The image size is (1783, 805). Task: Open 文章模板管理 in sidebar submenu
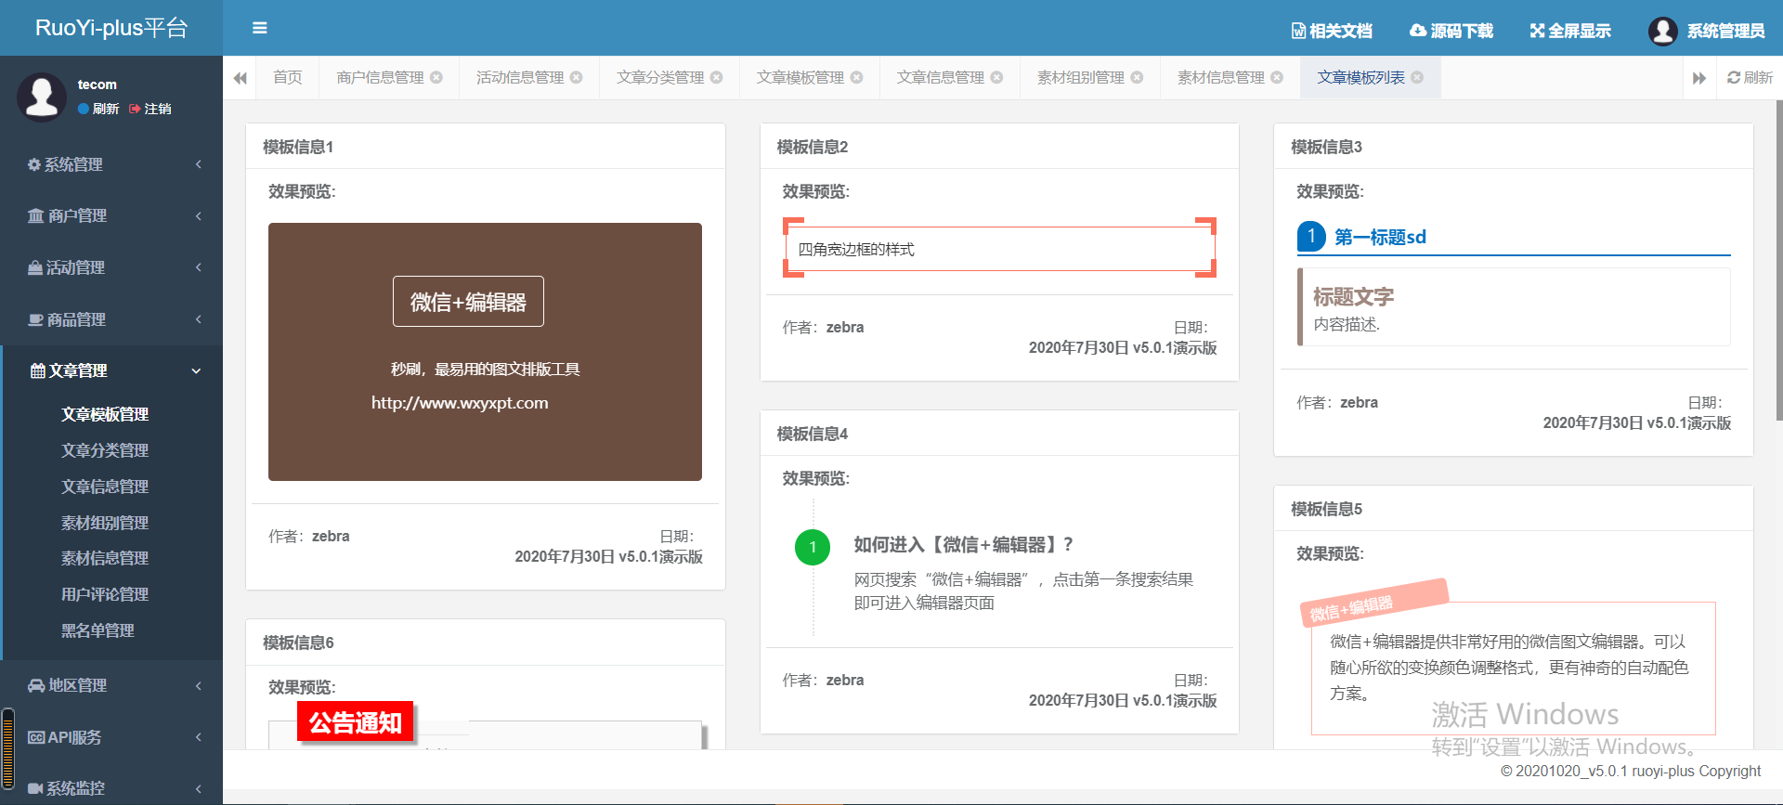point(105,414)
